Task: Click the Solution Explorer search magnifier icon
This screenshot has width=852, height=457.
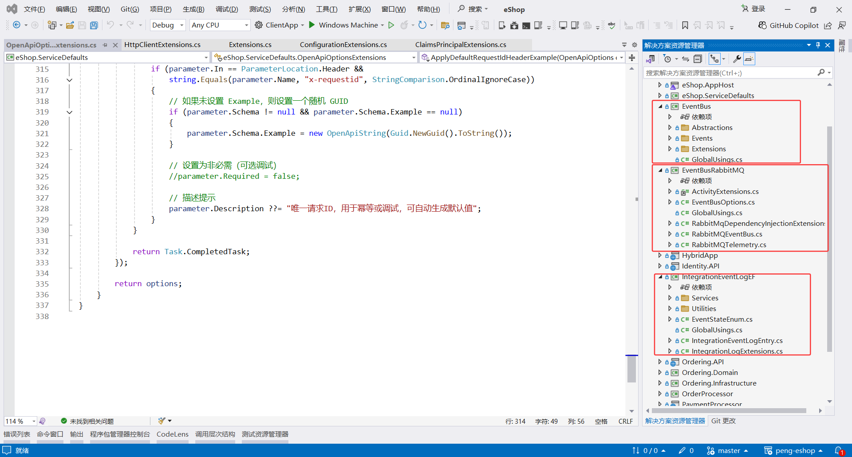Action: (x=821, y=72)
